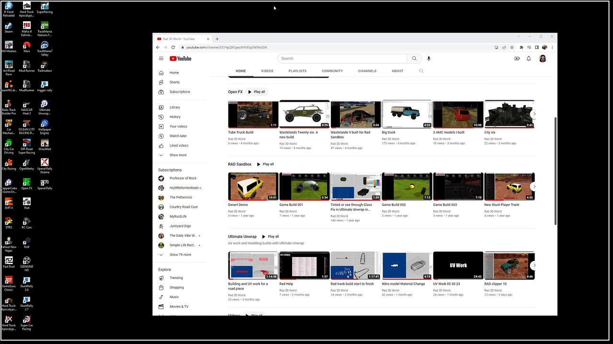Open Steam desktop shortcut
The height and width of the screenshot is (344, 613).
click(x=9, y=27)
